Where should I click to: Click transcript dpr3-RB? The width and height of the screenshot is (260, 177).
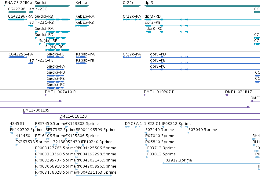click(x=203, y=26)
